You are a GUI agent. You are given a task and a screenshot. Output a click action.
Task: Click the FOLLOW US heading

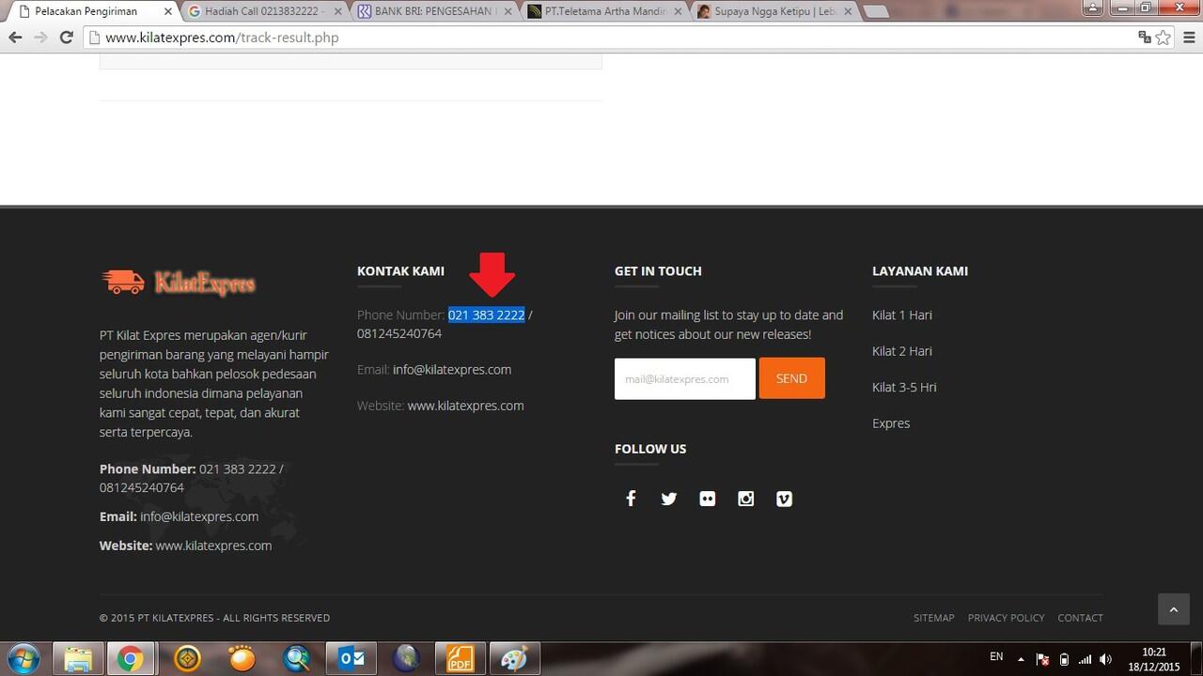[650, 449]
